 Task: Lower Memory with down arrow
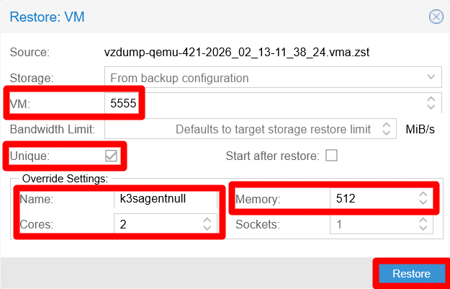423,203
